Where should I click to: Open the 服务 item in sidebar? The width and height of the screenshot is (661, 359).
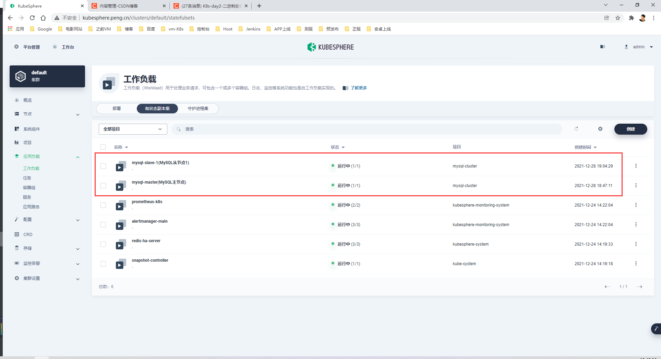pyautogui.click(x=27, y=197)
